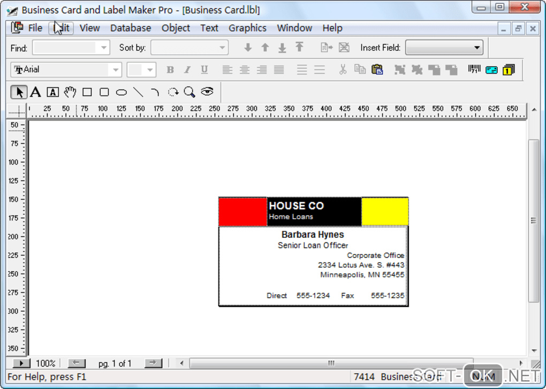Select the magnifying glass zoom tool
Image resolution: width=546 pixels, height=389 pixels.
pyautogui.click(x=189, y=92)
